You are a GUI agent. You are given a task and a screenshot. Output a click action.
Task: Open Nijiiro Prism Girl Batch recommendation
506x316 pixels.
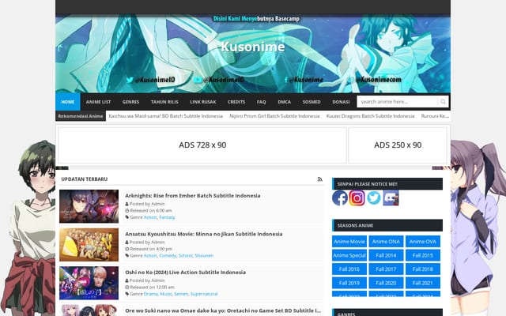pos(274,116)
